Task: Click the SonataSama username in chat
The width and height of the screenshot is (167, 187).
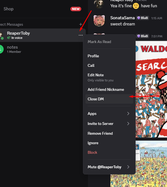Action: pos(122,18)
